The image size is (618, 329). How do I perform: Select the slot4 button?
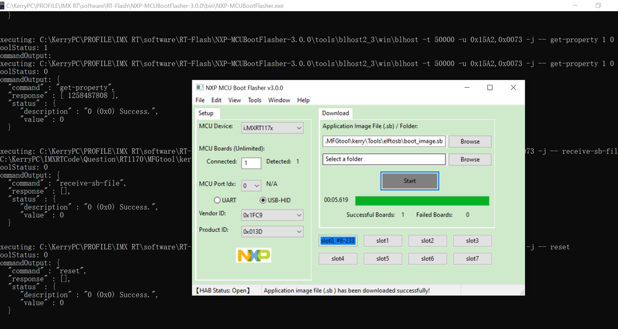[x=338, y=259]
